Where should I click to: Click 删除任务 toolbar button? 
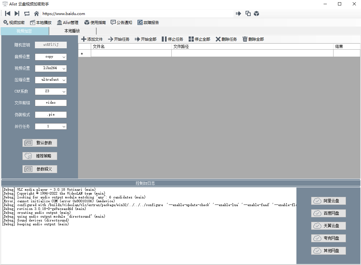[x=226, y=39]
